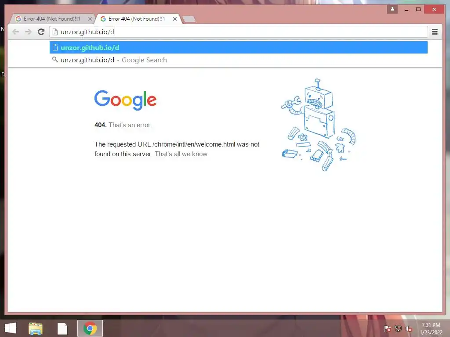Select the second Error 404 tab

click(x=137, y=19)
